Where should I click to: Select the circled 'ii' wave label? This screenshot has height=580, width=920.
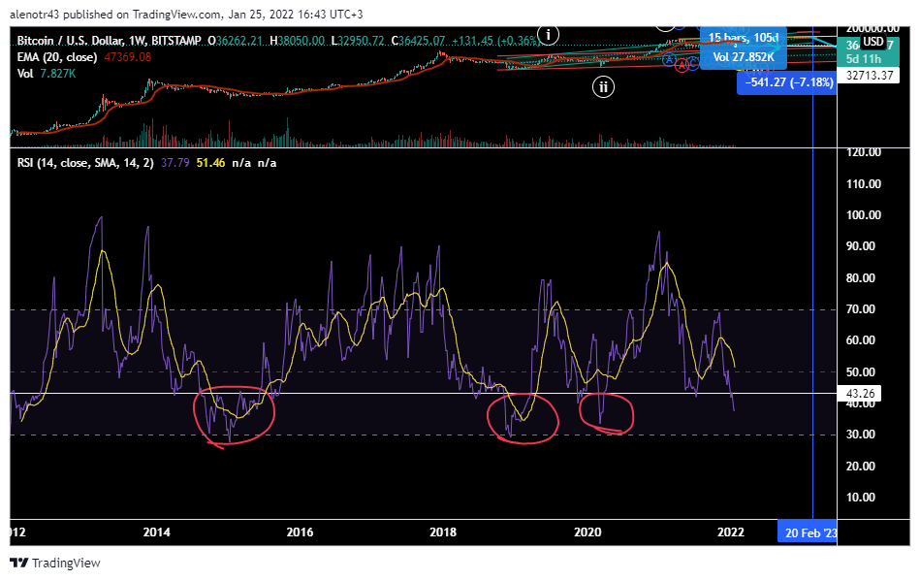[x=603, y=87]
